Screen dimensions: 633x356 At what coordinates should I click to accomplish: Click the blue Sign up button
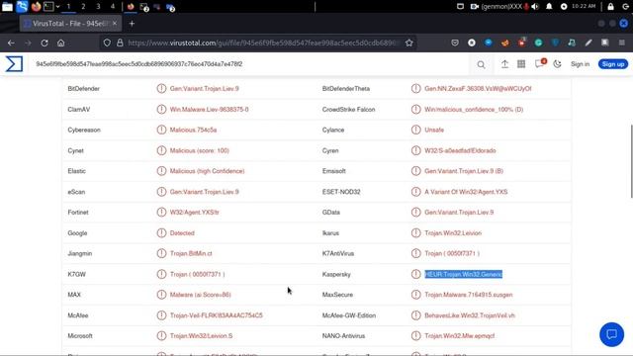[613, 64]
